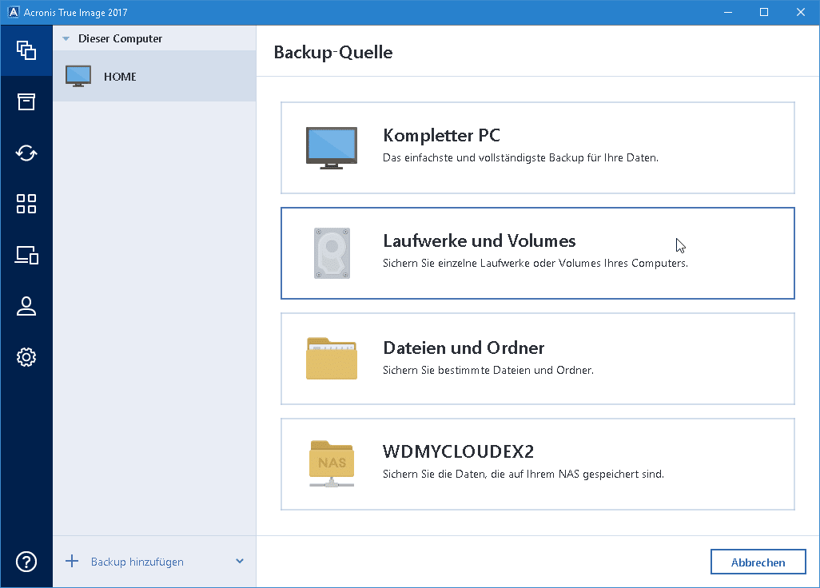The image size is (820, 588).
Task: Open the Dashboard devices icon
Action: tap(26, 255)
